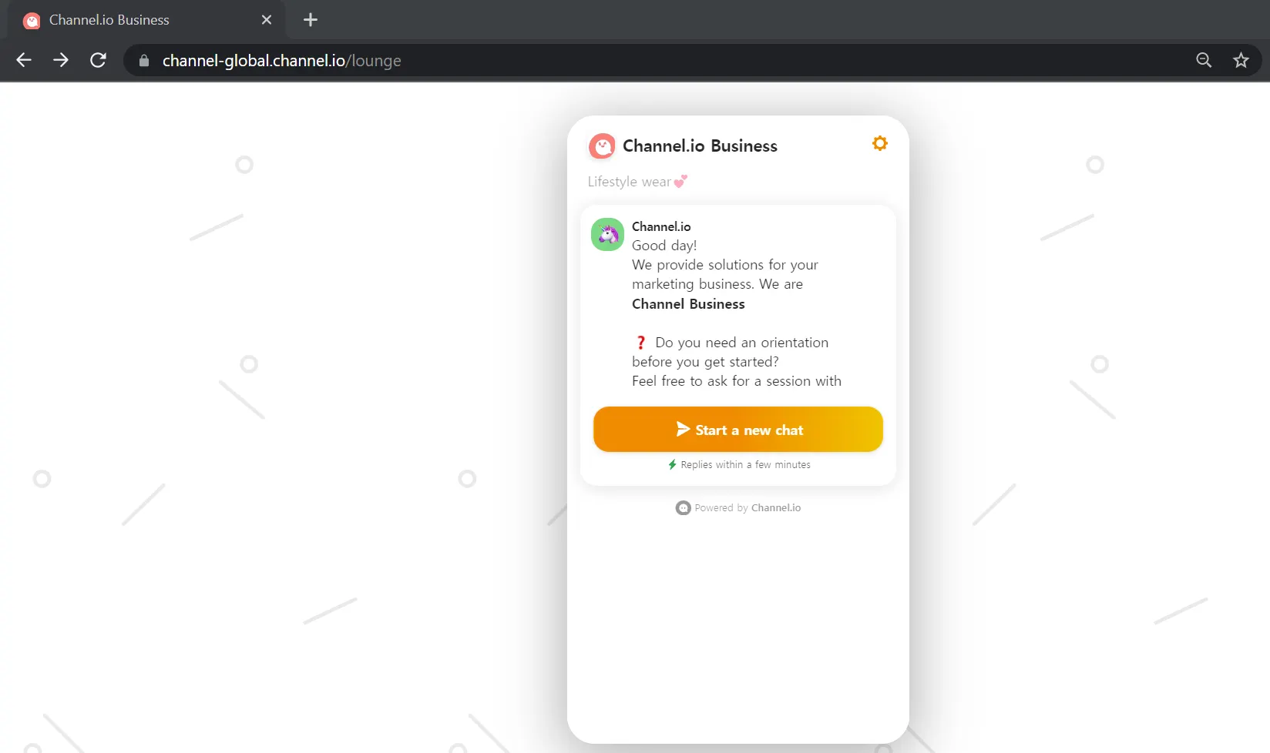Click the Channel.io logo beside Powered by

coord(683,508)
